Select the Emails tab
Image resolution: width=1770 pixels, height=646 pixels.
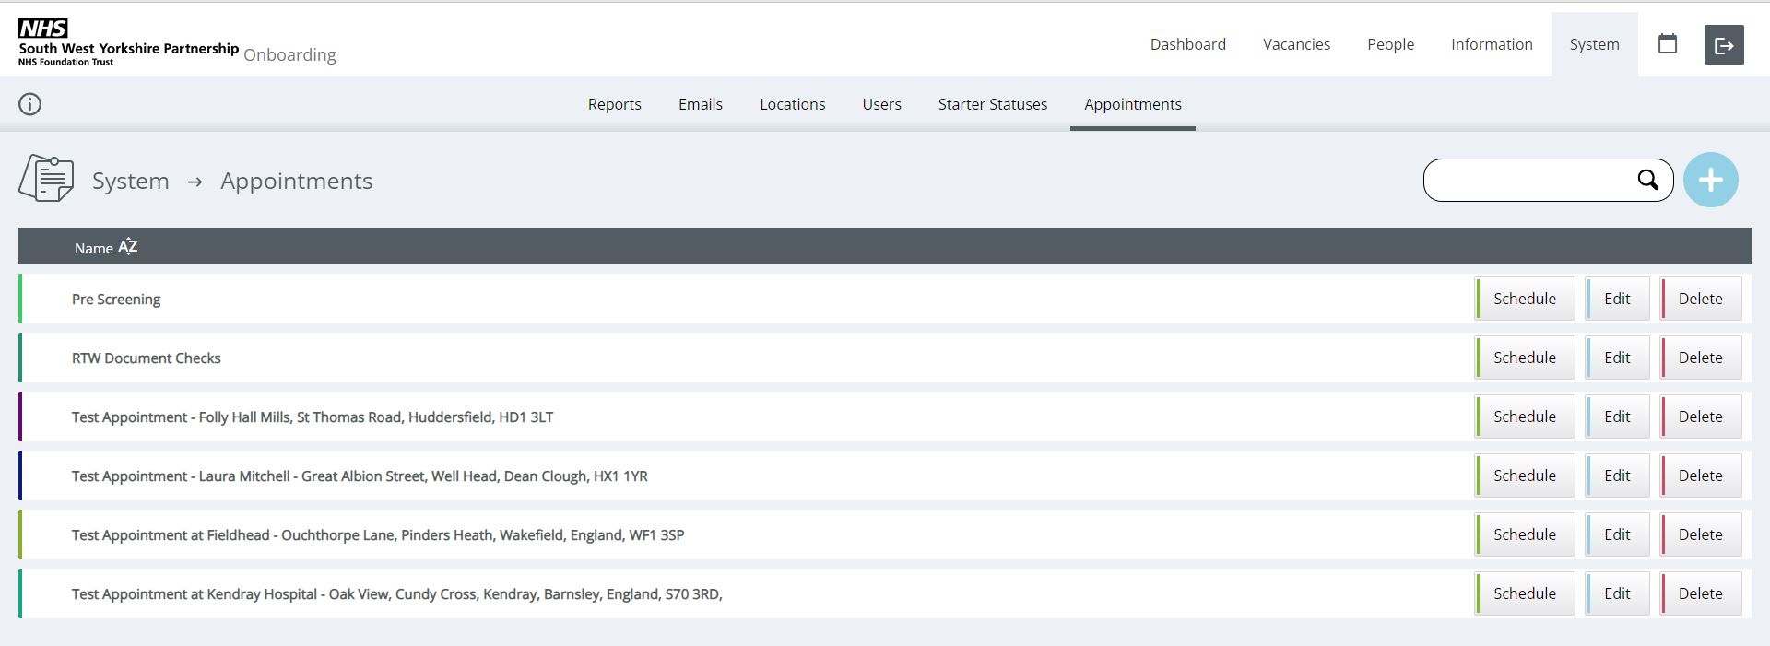(x=700, y=104)
